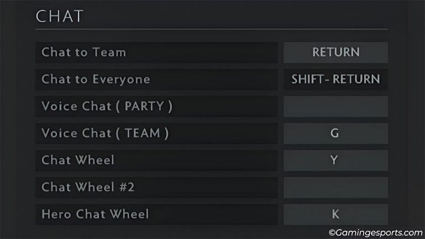Screen dimensions: 425x239
Task: Click the Chat to Team RETURN keybind box
Action: coord(336,53)
